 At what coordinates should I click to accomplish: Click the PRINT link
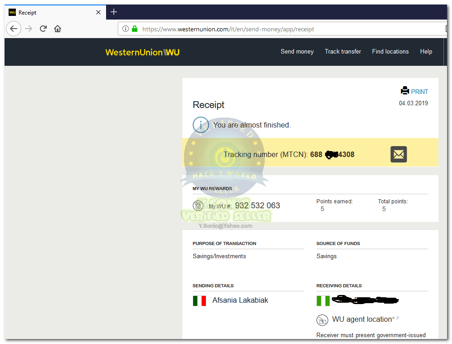click(419, 92)
